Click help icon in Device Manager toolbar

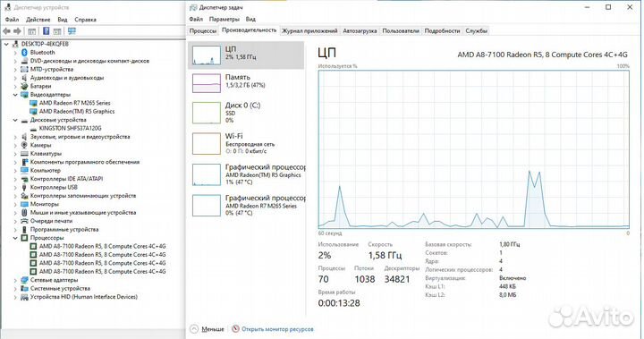pyautogui.click(x=46, y=31)
